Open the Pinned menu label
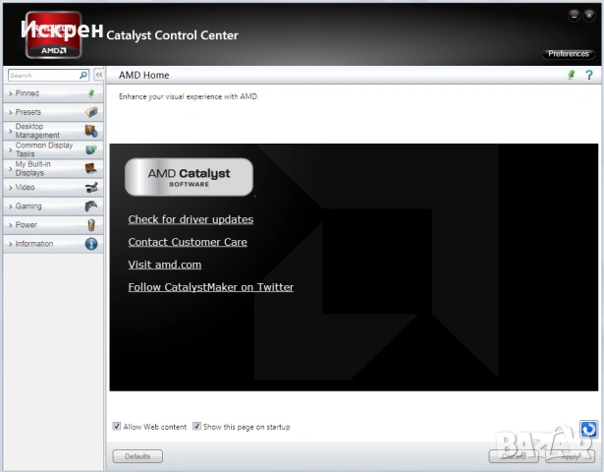604x472 pixels. click(27, 93)
